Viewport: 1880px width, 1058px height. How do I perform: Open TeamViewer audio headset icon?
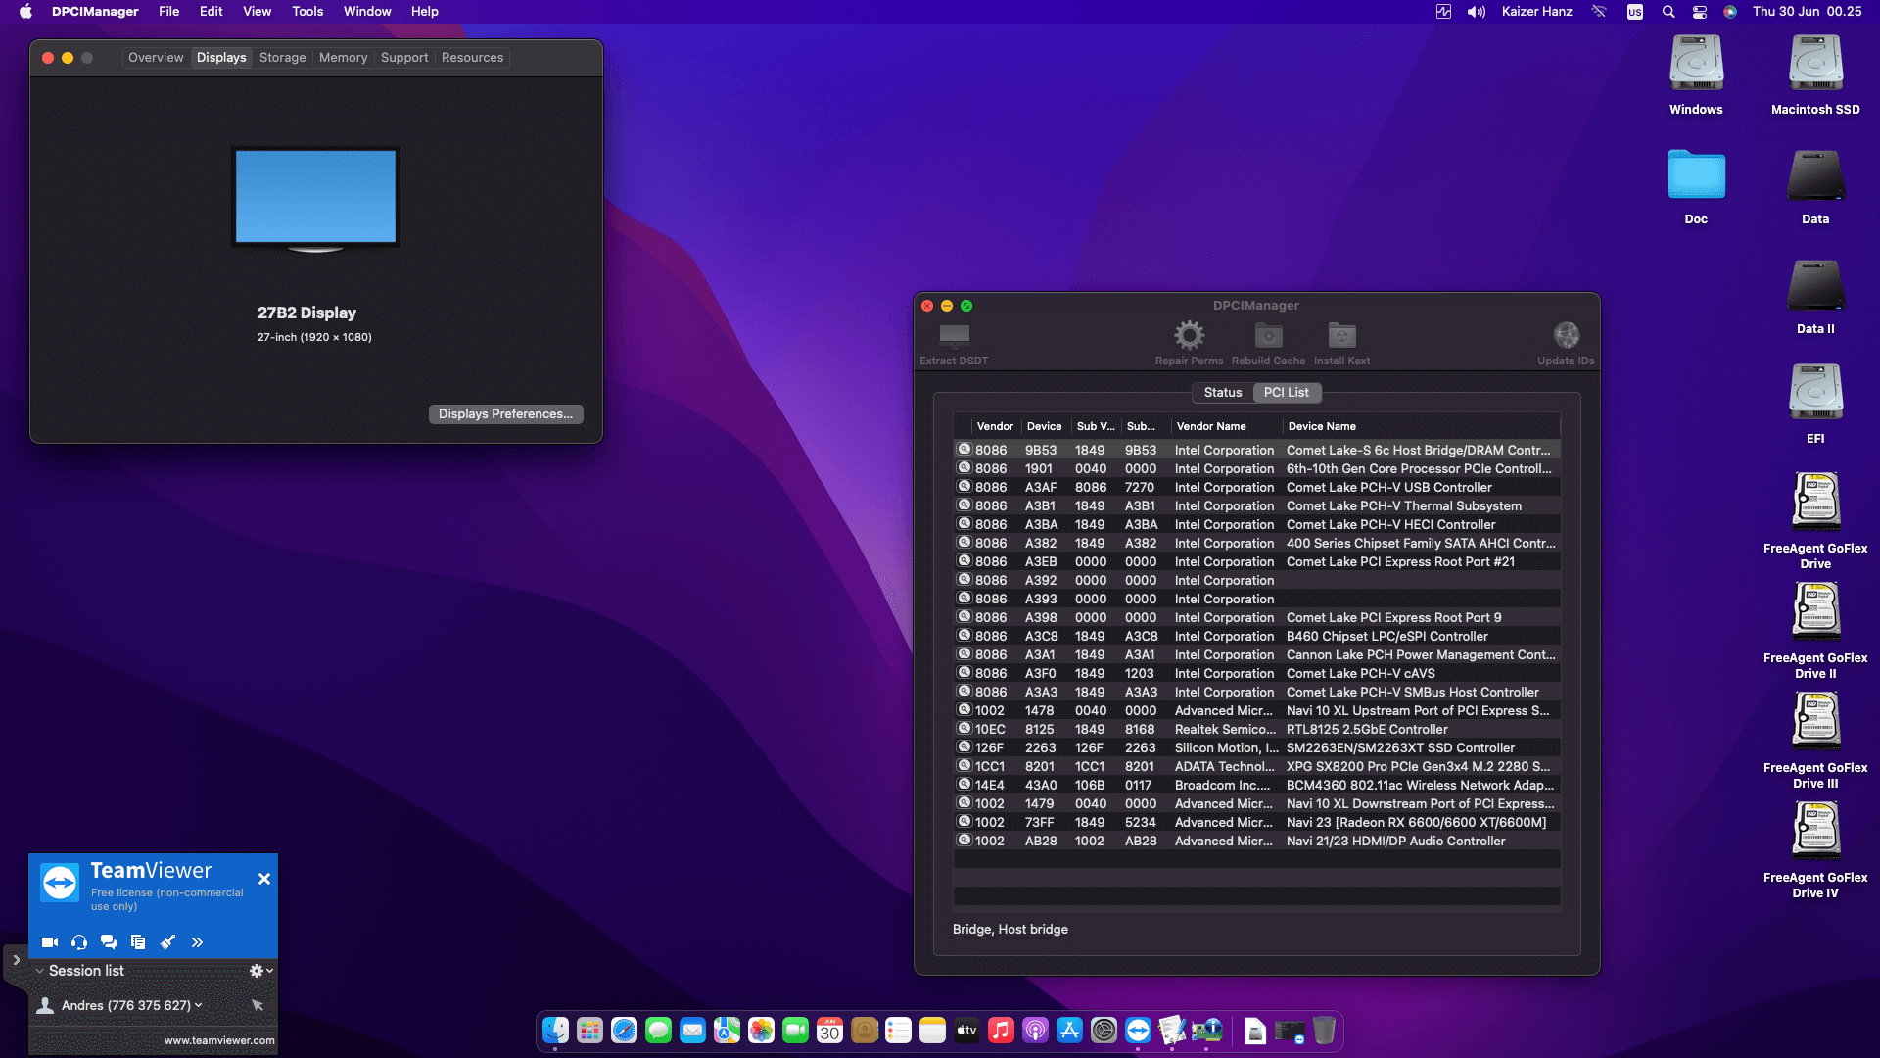[x=79, y=942]
